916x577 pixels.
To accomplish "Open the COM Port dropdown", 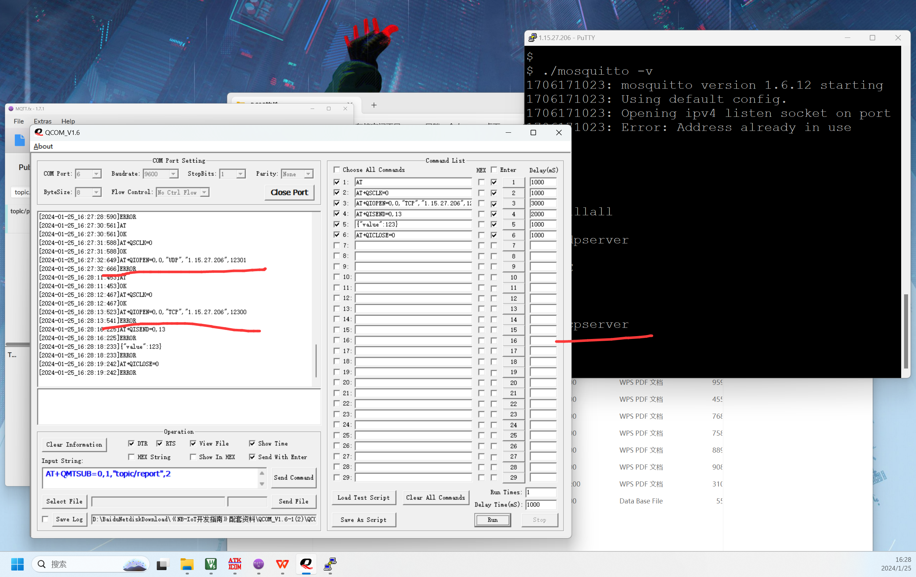I will [96, 174].
